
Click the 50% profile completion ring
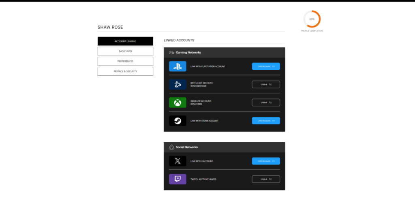(x=312, y=19)
